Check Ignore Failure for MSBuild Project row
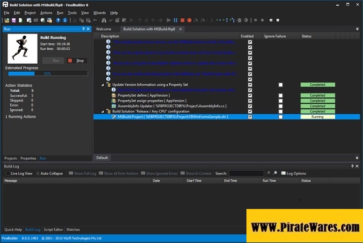 coord(280,117)
